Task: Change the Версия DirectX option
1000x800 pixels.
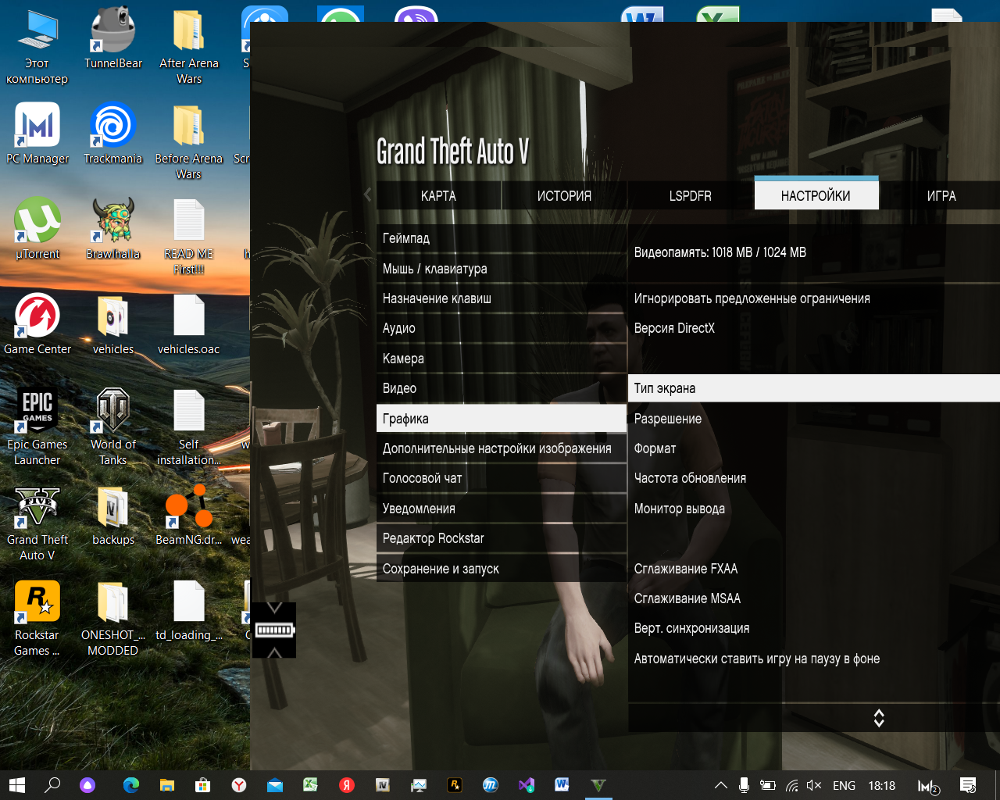Action: [814, 328]
